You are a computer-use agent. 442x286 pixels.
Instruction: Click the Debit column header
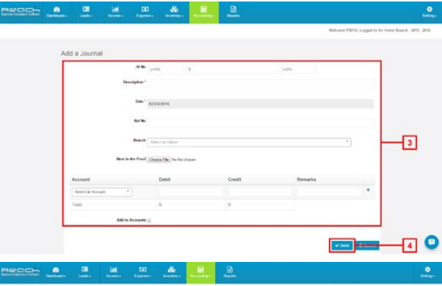tap(165, 179)
